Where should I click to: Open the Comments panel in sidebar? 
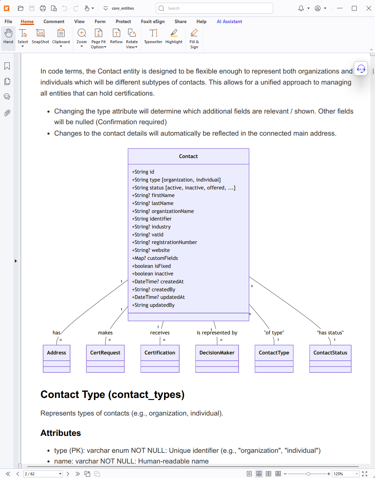[7, 97]
